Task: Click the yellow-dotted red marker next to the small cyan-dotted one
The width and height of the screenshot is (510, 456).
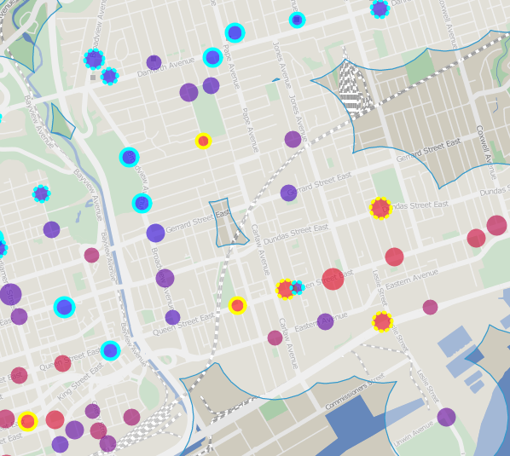Action: 286,289
